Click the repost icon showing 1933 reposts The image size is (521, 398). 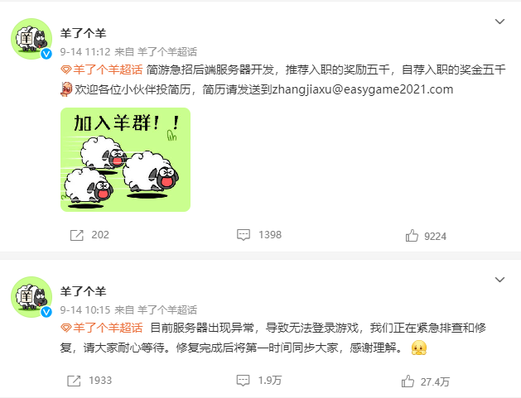click(x=74, y=381)
